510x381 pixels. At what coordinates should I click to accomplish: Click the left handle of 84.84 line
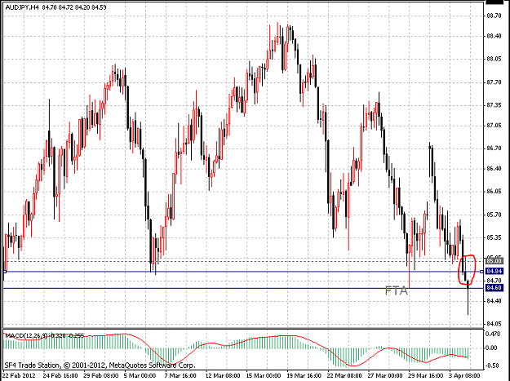coord(5,272)
